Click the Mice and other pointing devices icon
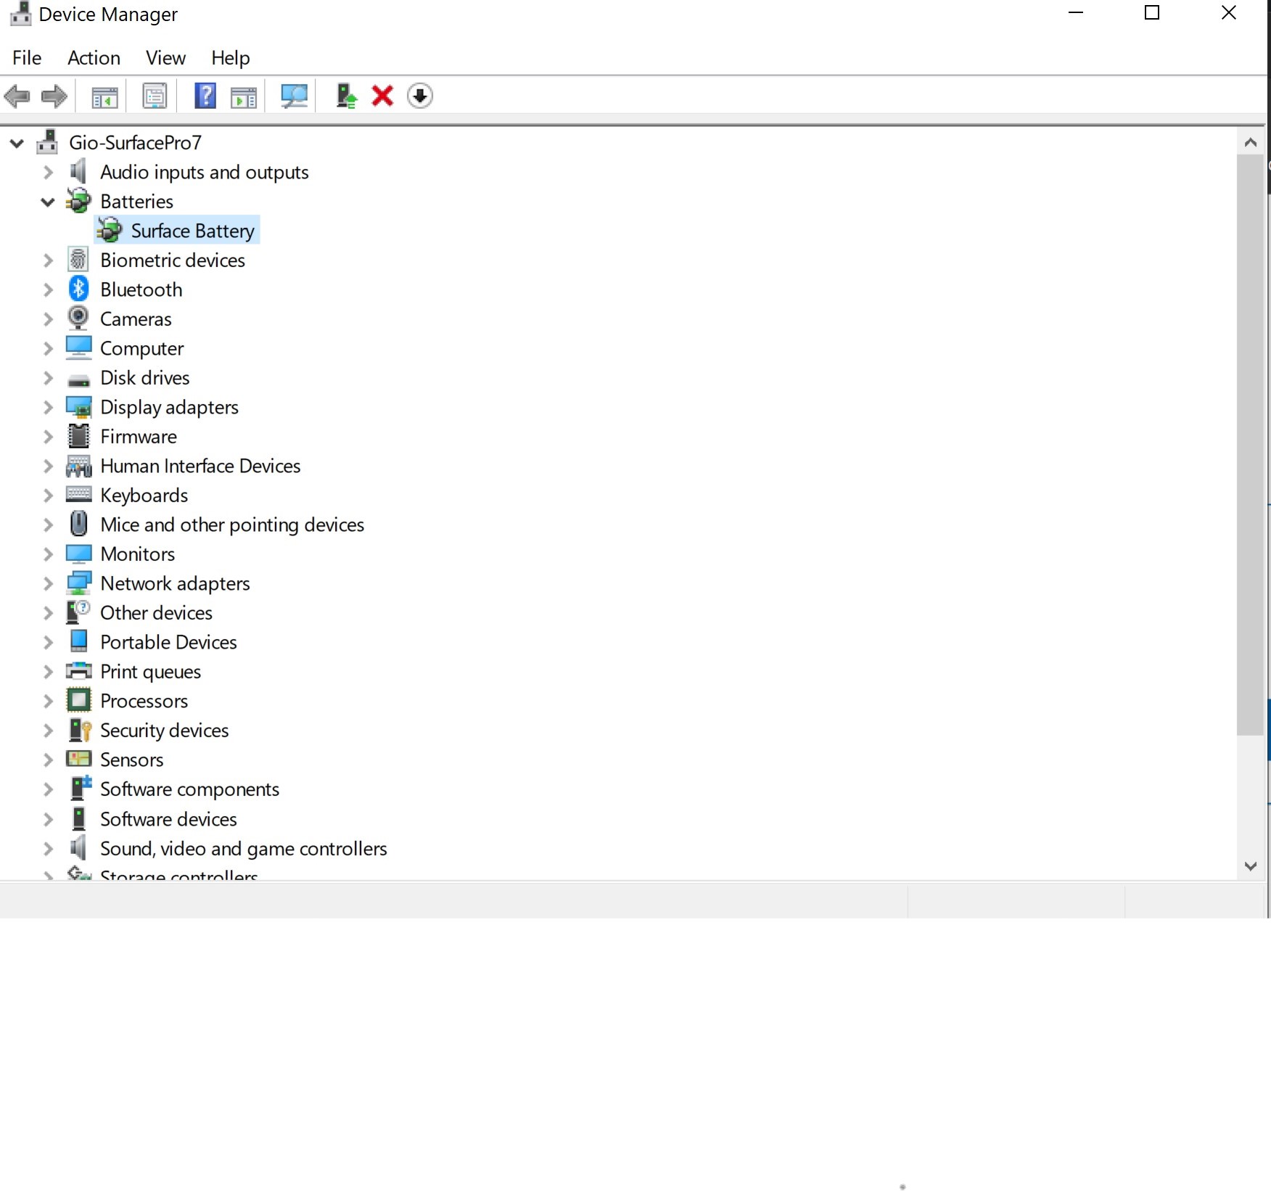 point(78,524)
